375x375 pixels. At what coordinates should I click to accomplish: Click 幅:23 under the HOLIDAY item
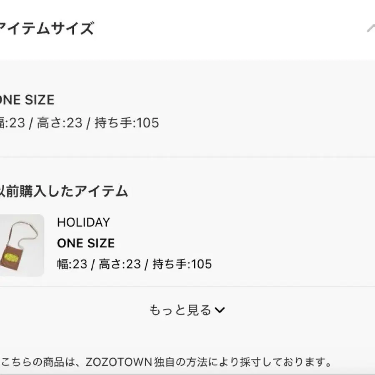[72, 264]
